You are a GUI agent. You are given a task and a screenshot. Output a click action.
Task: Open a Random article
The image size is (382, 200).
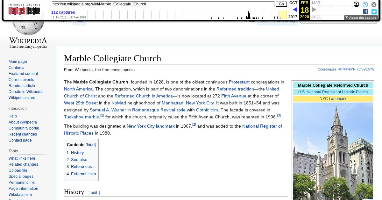(22, 86)
